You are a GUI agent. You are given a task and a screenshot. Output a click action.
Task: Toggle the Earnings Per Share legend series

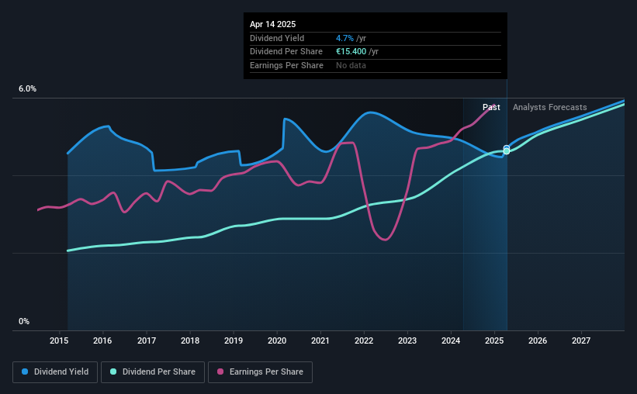pyautogui.click(x=260, y=372)
